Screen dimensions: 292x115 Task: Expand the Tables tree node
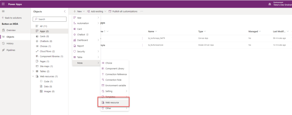33,71
